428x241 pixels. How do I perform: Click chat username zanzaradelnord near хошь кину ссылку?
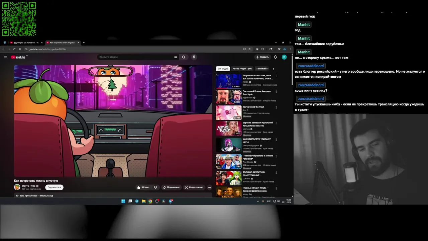pos(311,85)
